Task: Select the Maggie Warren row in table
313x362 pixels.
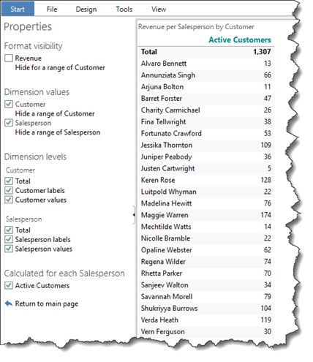Action: pyautogui.click(x=206, y=215)
